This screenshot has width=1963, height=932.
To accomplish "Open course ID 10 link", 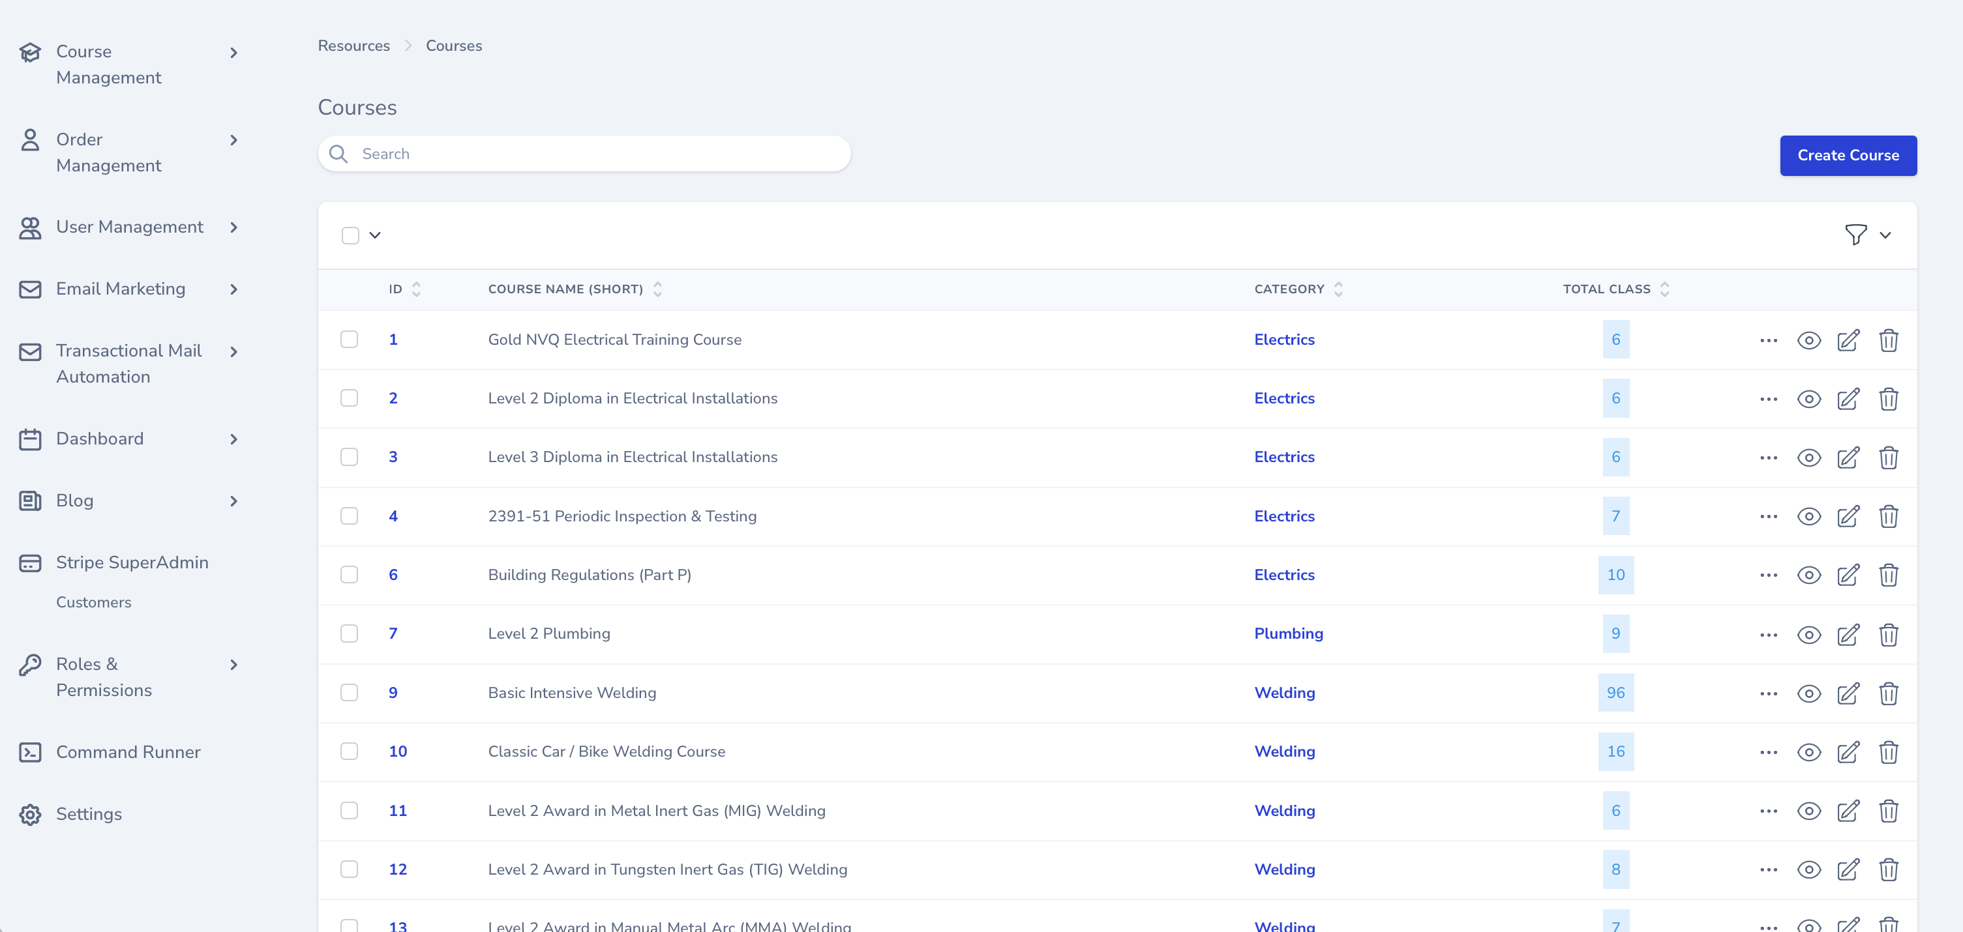I will (398, 751).
